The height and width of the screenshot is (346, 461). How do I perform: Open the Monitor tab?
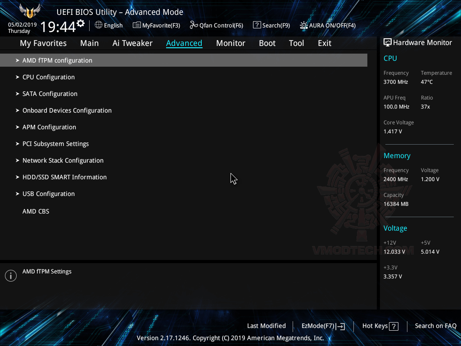(230, 43)
